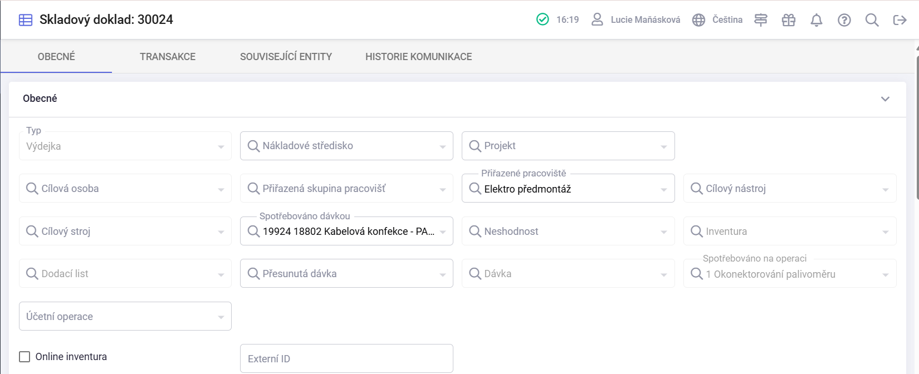Open Přiřazené pracoviště dropdown arrow
Screen dimensions: 919x374
coord(664,190)
